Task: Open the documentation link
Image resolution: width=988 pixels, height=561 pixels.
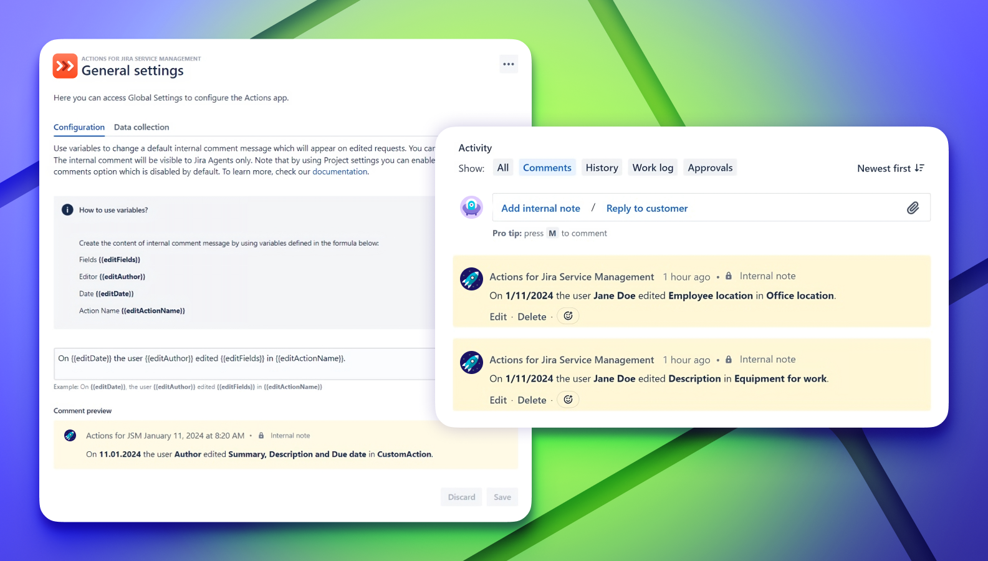Action: coord(340,172)
